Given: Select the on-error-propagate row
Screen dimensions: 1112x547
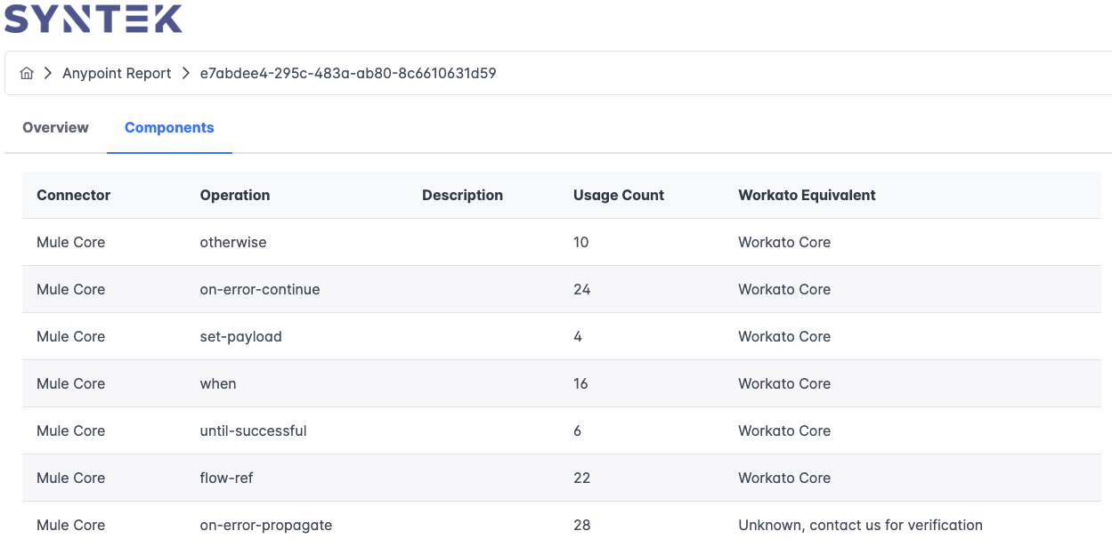Looking at the screenshot, I should click(x=562, y=525).
